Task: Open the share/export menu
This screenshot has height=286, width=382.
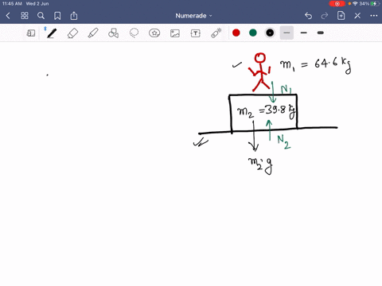Action: click(74, 16)
